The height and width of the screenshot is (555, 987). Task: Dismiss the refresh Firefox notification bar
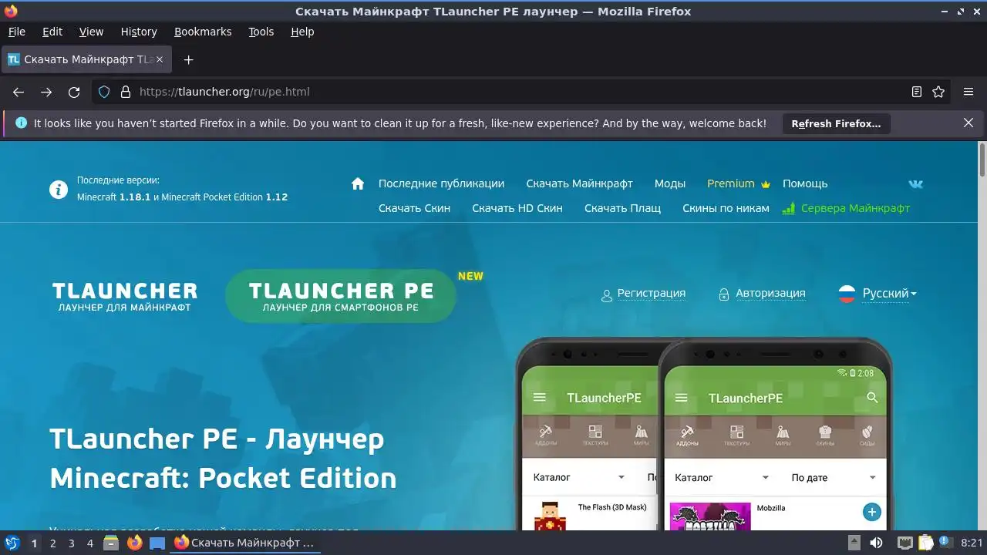click(968, 123)
